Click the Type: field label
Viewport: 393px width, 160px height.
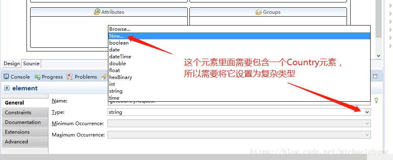[58, 112]
